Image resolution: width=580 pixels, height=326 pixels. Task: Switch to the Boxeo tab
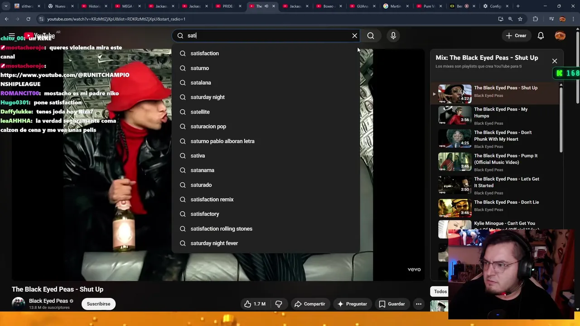[329, 6]
